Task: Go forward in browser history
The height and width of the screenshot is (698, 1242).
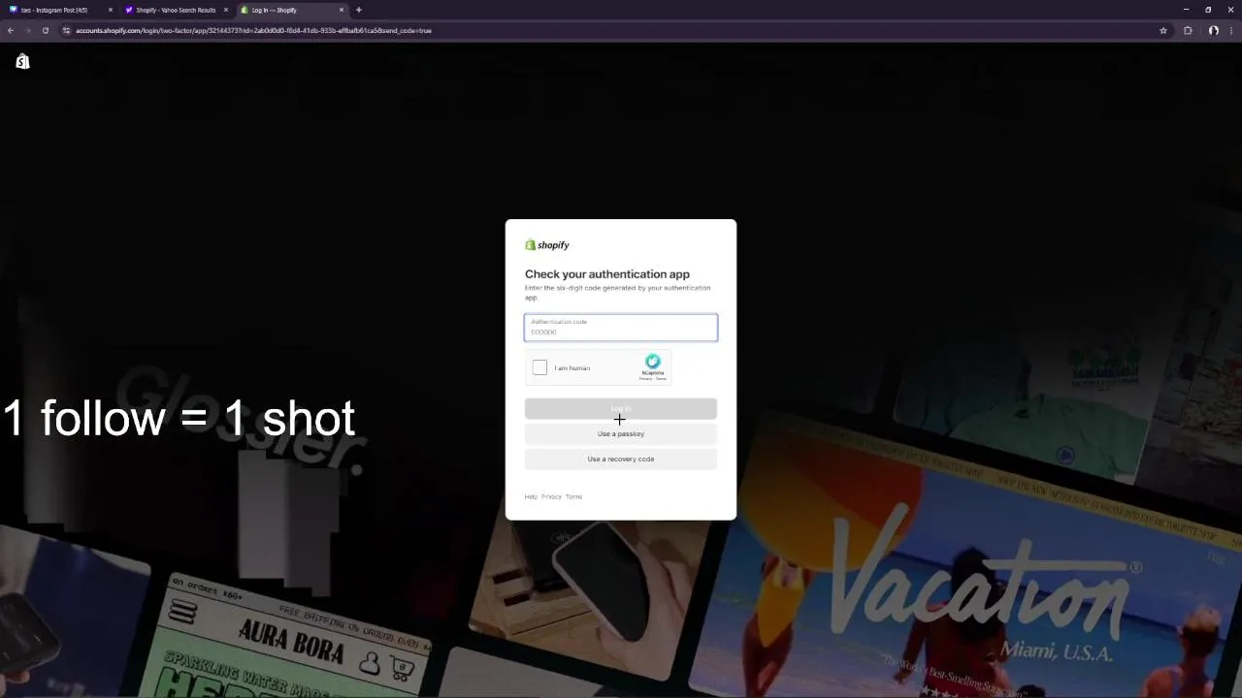Action: click(27, 30)
